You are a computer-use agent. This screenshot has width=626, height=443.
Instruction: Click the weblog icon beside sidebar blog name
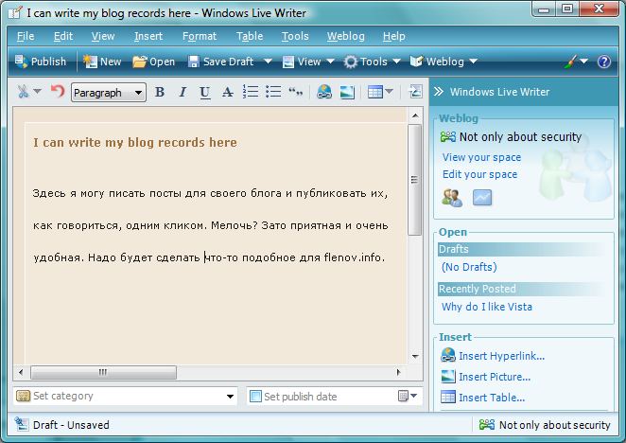pos(447,136)
